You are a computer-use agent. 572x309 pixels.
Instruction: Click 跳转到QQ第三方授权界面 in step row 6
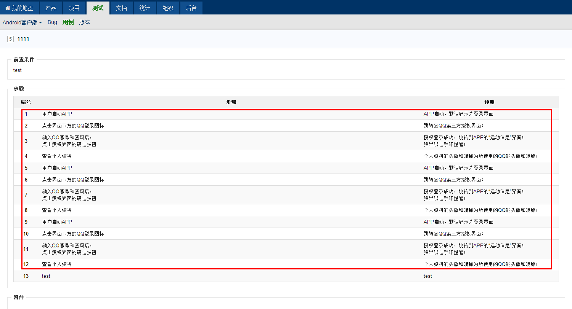tap(454, 180)
